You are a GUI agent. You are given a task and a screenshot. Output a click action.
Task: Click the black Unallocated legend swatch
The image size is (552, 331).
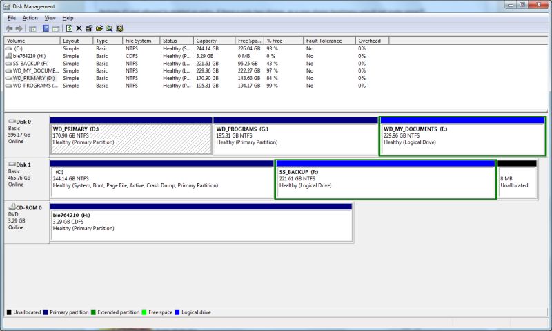click(x=9, y=312)
